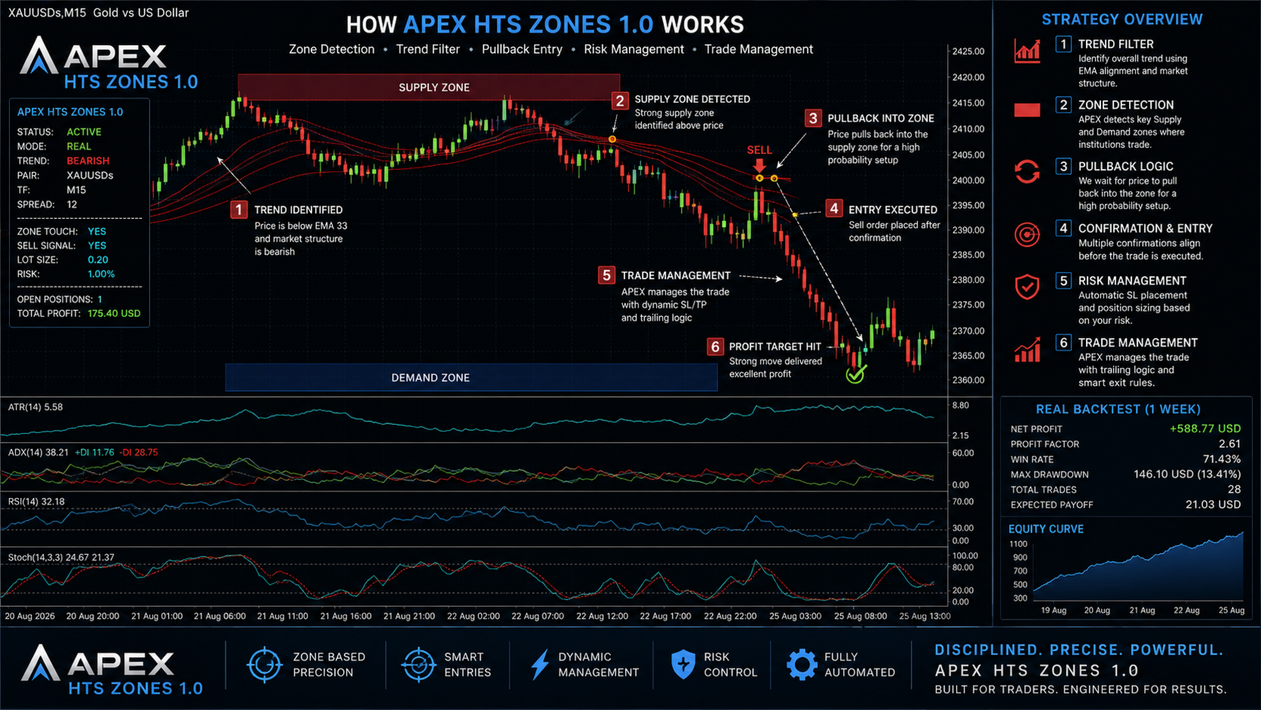This screenshot has height=710, width=1261.
Task: Click the TF value M15 in info panel
Action: pos(76,190)
